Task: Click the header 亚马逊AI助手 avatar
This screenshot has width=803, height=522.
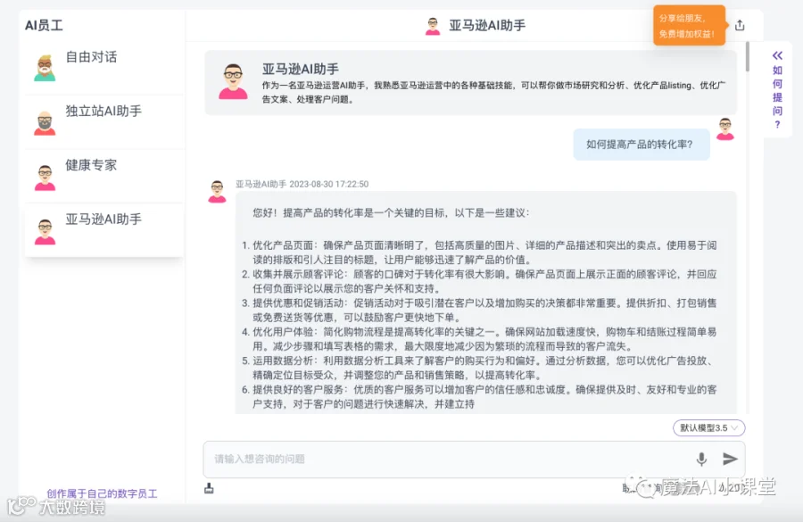Action: point(433,26)
